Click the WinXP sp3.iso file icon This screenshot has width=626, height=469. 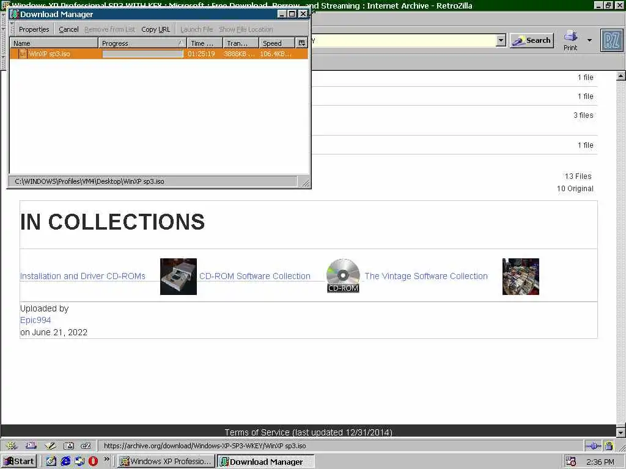[23, 54]
